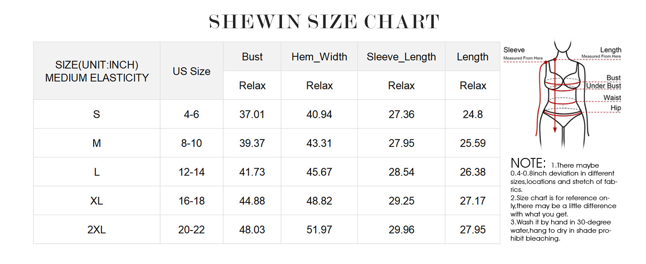This screenshot has height=264, width=646.
Task: Click the 26.38 length value for L
Action: pos(472,172)
